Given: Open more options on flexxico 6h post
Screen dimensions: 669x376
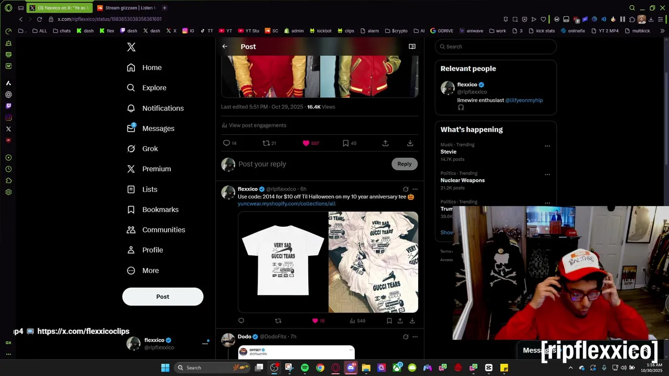Looking at the screenshot, I should pos(415,189).
